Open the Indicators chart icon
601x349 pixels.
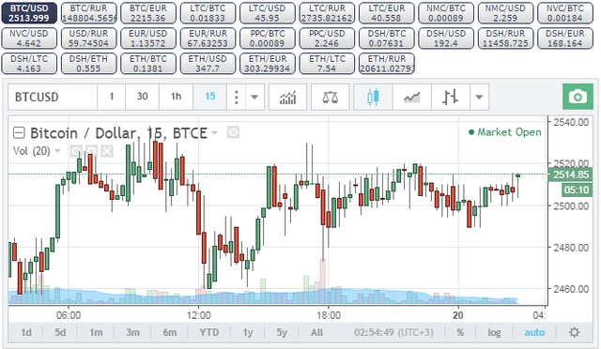click(288, 97)
